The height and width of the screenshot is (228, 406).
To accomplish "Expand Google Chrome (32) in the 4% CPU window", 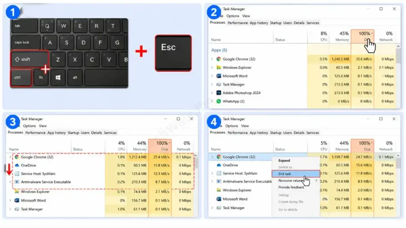I will coord(10,157).
